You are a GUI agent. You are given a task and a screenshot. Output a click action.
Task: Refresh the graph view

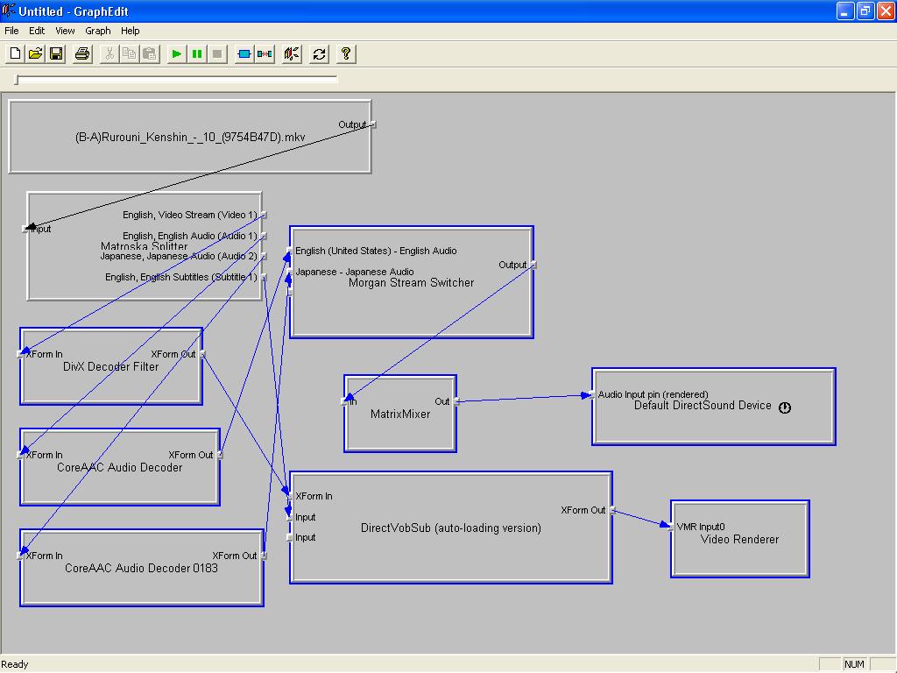tap(319, 53)
